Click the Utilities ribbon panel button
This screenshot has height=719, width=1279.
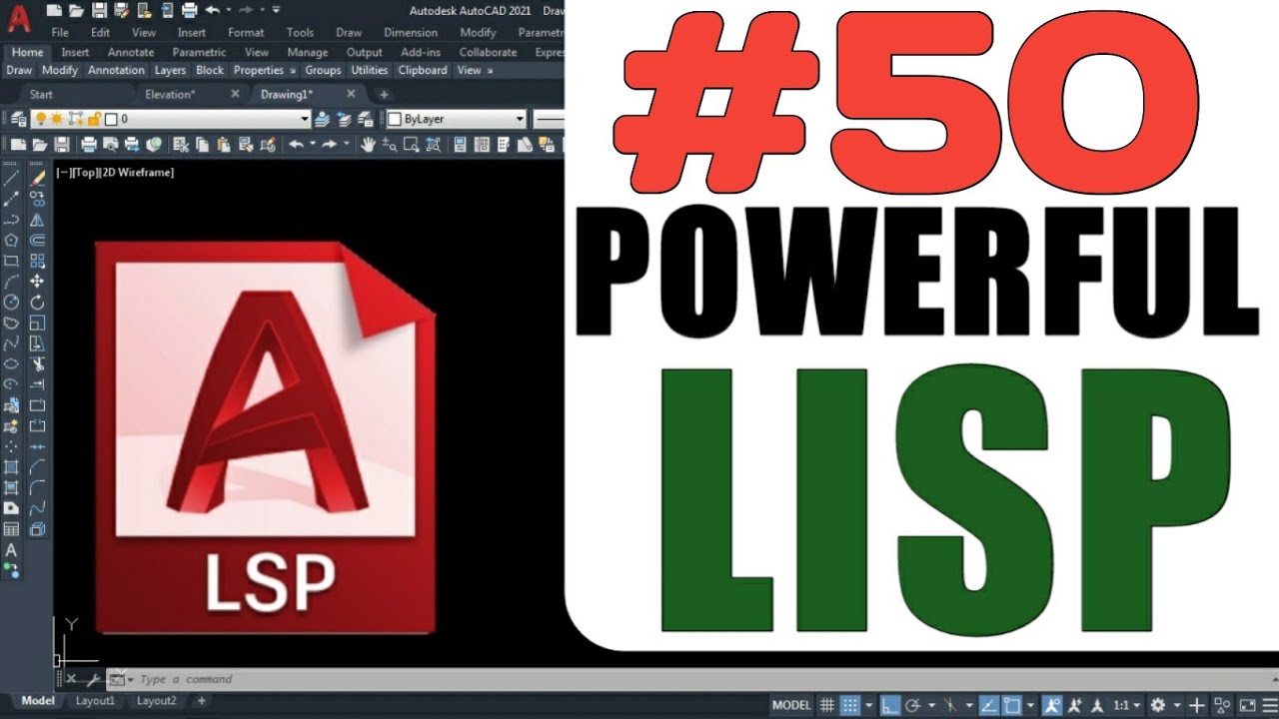click(370, 71)
